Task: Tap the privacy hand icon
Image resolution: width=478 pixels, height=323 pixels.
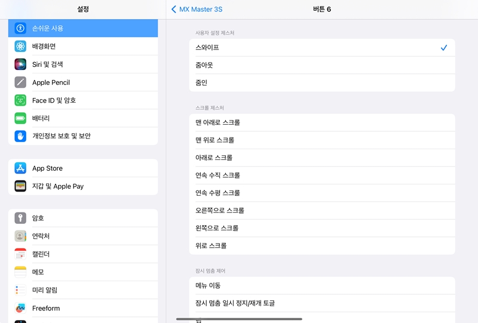Action: pos(20,136)
